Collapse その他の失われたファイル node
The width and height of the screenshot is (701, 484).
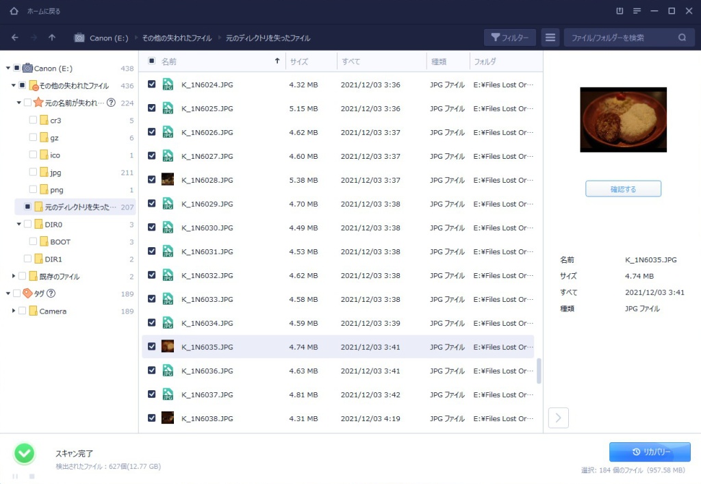[14, 86]
